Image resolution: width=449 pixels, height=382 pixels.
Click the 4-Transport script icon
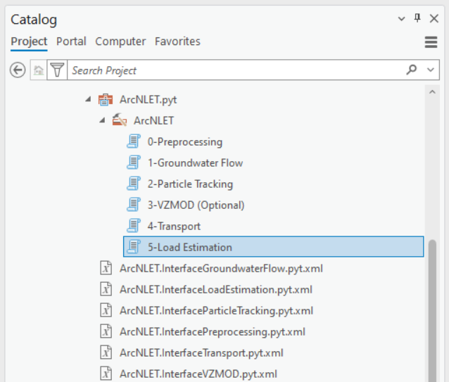(x=134, y=226)
